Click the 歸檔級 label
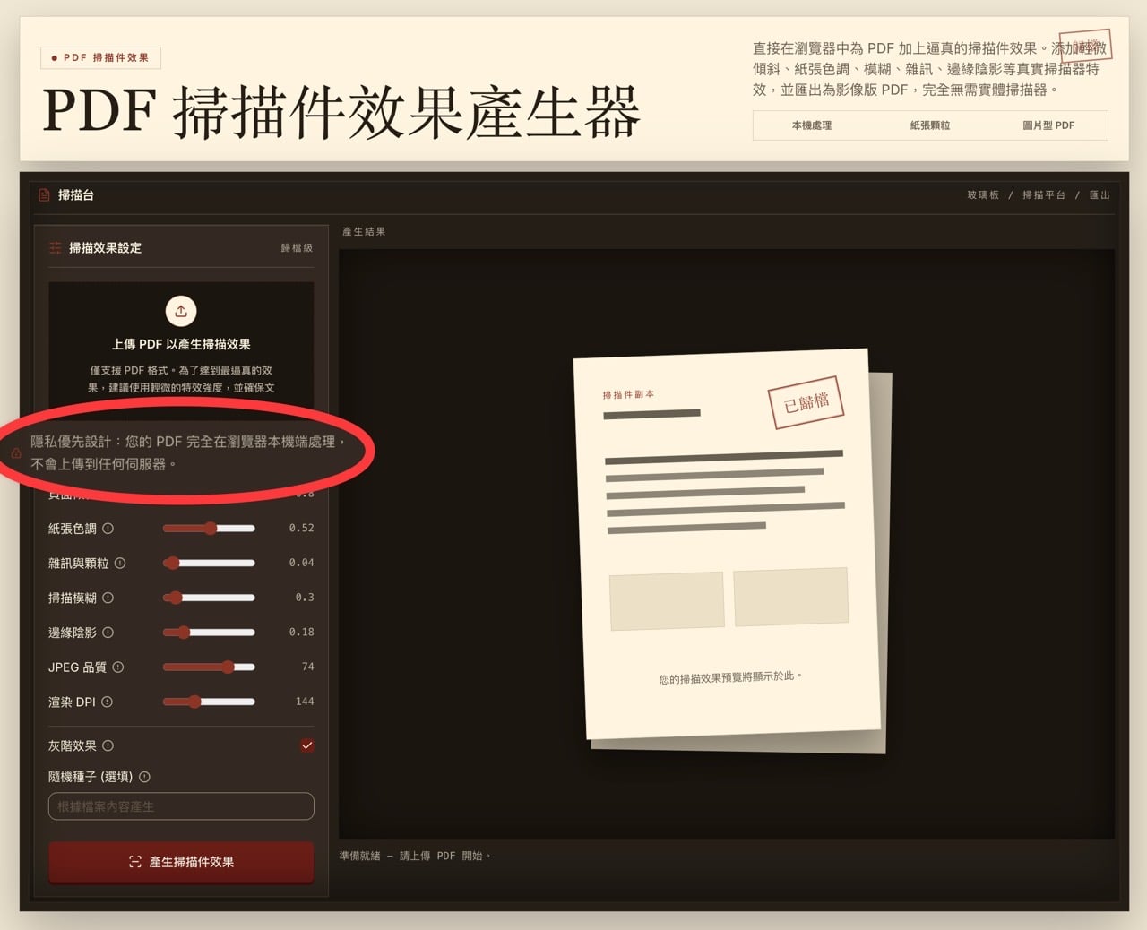 [x=297, y=248]
